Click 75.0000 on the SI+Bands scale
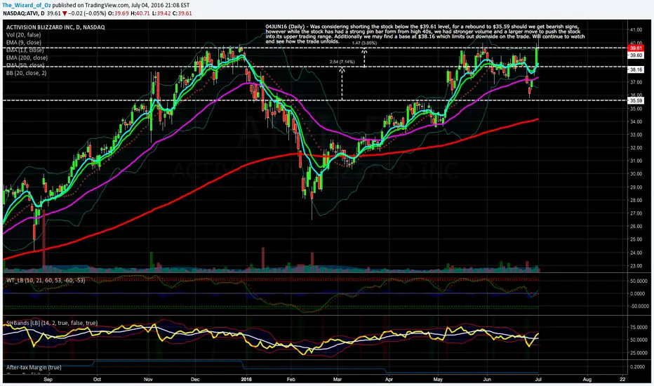 click(638, 327)
